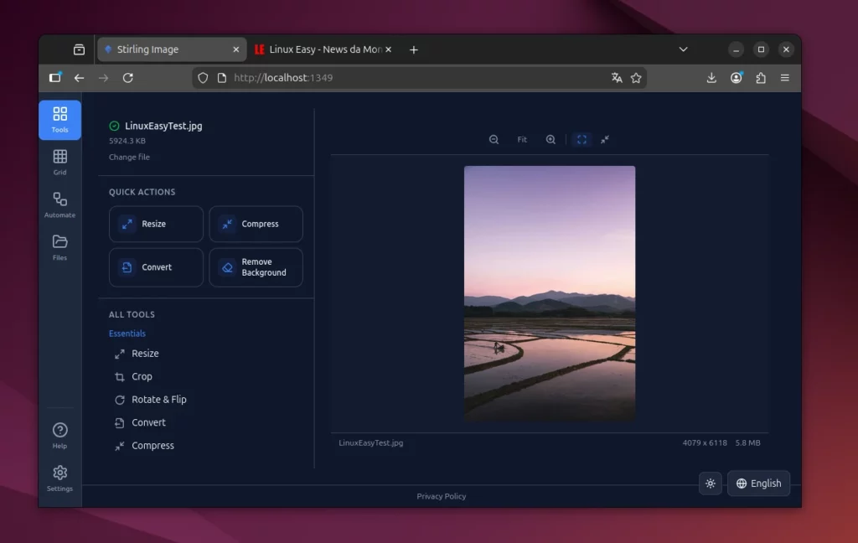Click the zoom in magnifier icon
858x543 pixels.
point(550,140)
